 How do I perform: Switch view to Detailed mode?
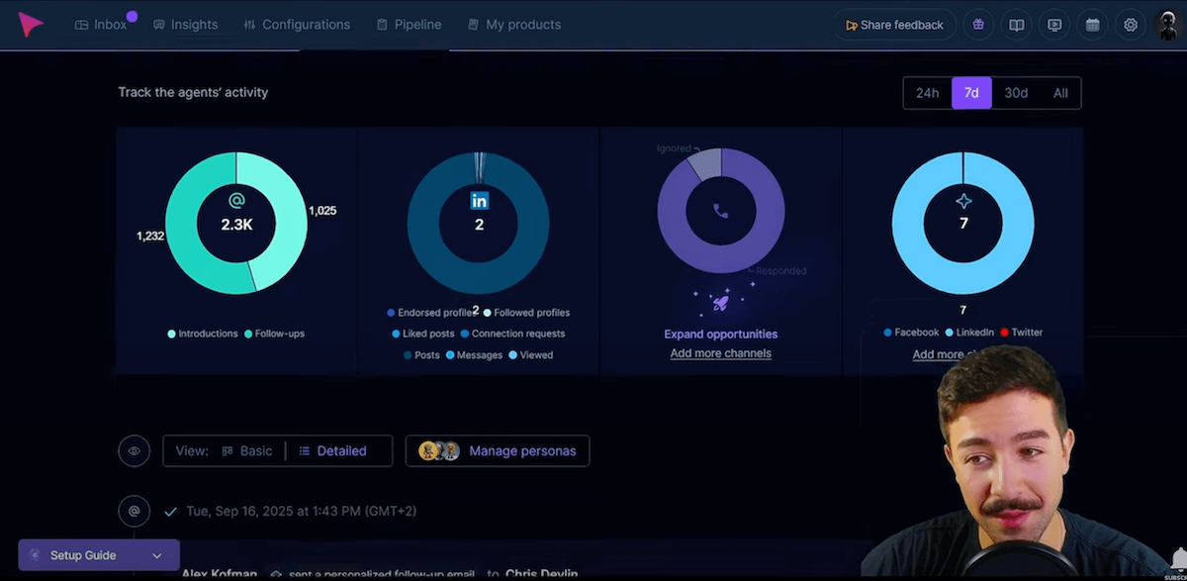(332, 451)
